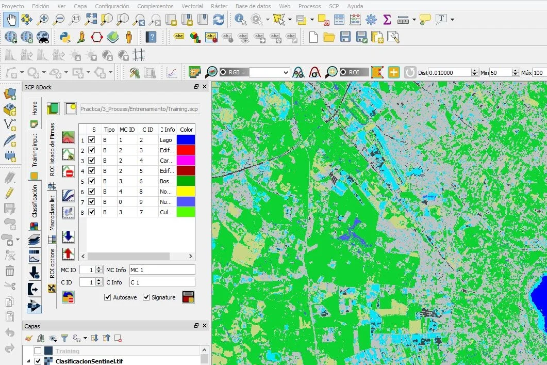547x365 pixels.
Task: Click the delete highlighted signatures icon
Action: click(x=68, y=171)
